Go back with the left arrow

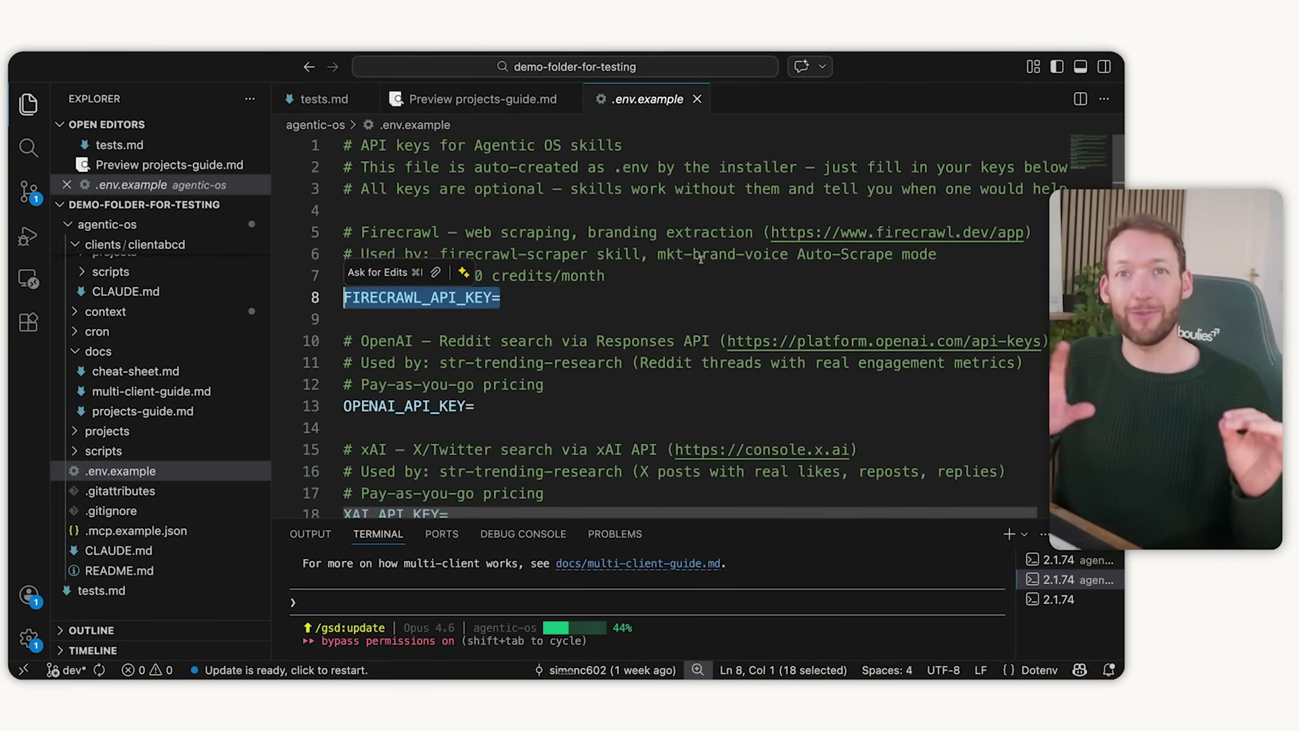309,66
